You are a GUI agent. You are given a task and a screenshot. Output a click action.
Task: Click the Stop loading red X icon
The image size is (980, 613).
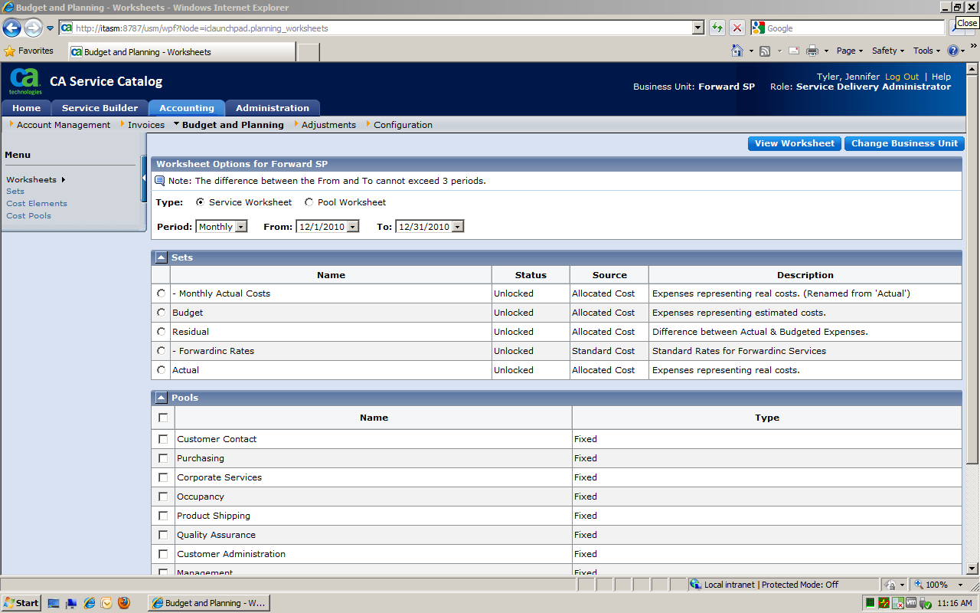coord(737,28)
